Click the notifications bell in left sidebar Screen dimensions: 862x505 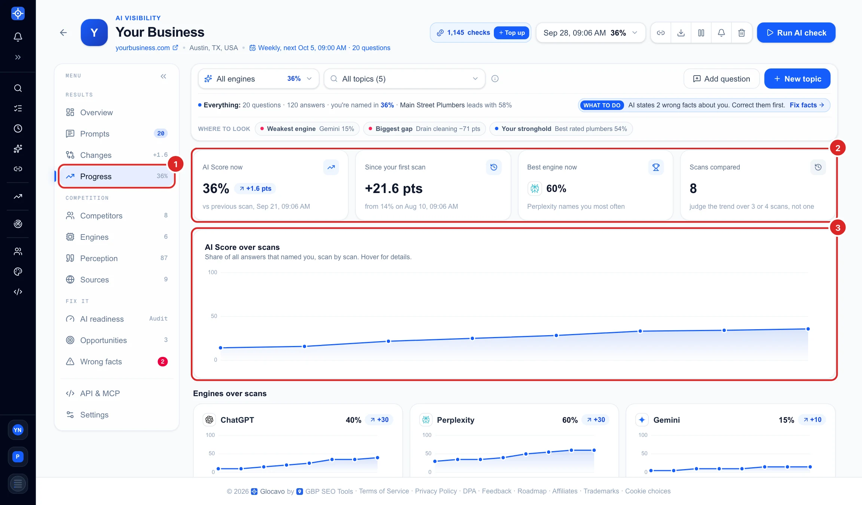pyautogui.click(x=18, y=37)
